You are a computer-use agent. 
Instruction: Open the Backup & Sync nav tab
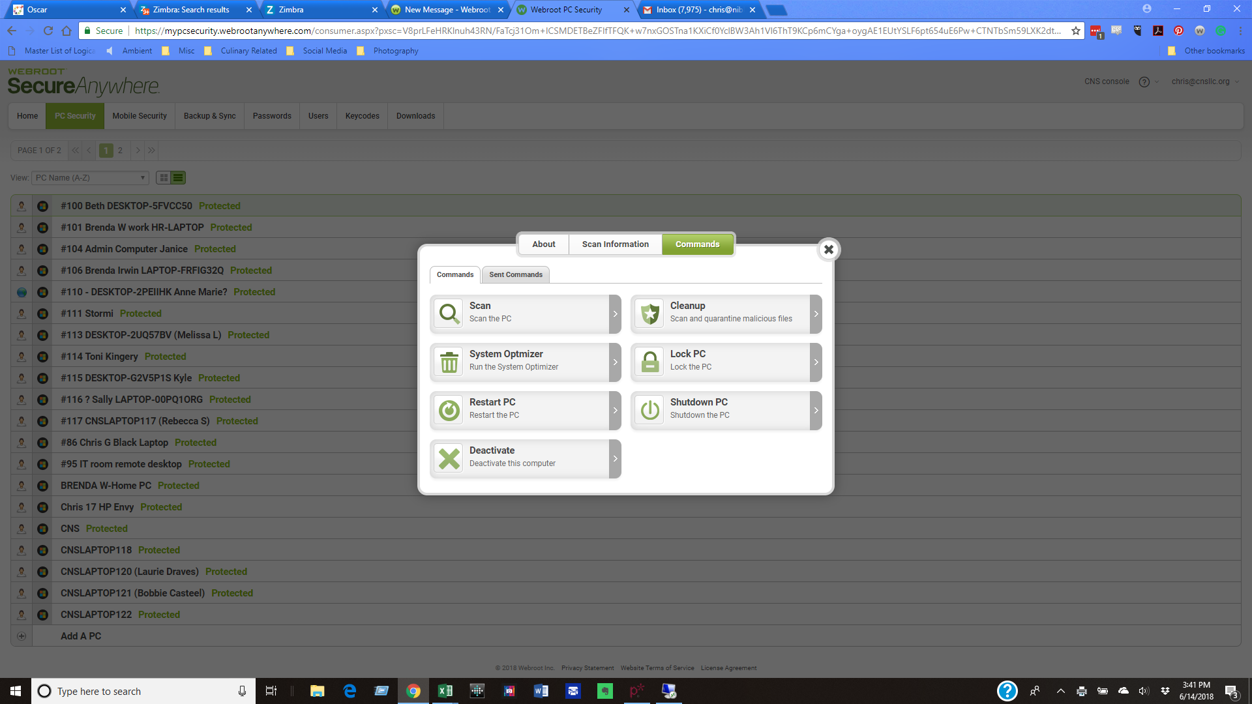[210, 116]
